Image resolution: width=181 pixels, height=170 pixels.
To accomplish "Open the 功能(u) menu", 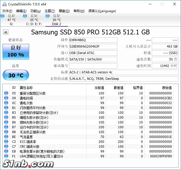I will tap(35, 11).
